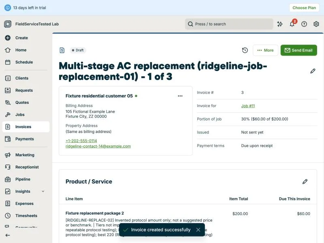This screenshot has height=243, width=324.
Task: Open the Schedule calendar icon
Action: 8,62
